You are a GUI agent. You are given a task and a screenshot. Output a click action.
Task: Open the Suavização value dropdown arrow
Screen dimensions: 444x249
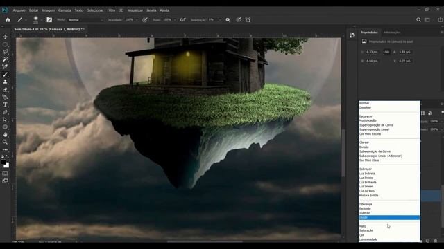pyautogui.click(x=220, y=20)
